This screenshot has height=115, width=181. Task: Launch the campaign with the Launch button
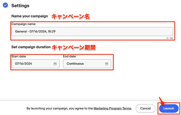pos(169,109)
